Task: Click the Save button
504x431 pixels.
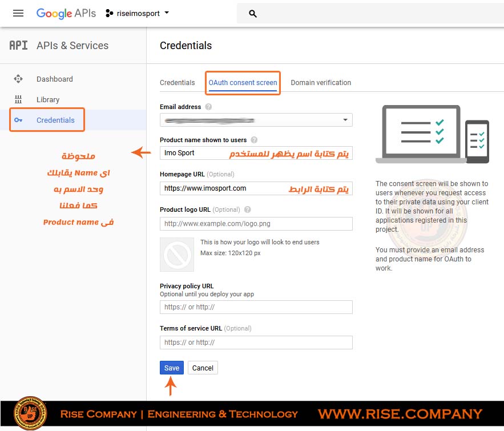Action: click(x=172, y=368)
